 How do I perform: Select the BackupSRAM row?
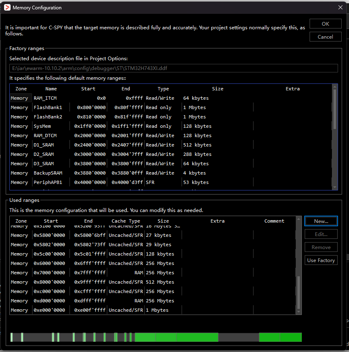171,173
